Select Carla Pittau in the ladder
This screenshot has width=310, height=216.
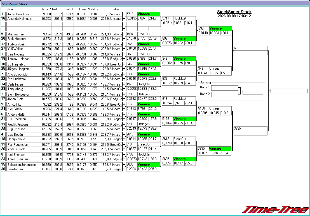[x=23, y=84]
